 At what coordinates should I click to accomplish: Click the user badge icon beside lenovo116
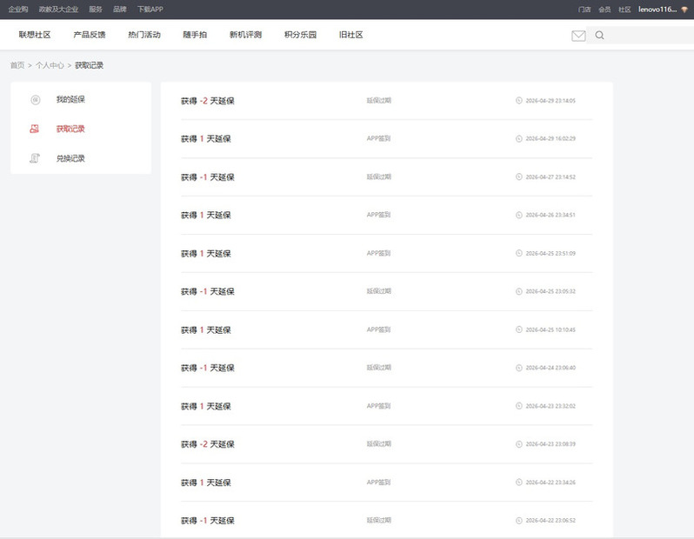point(684,10)
